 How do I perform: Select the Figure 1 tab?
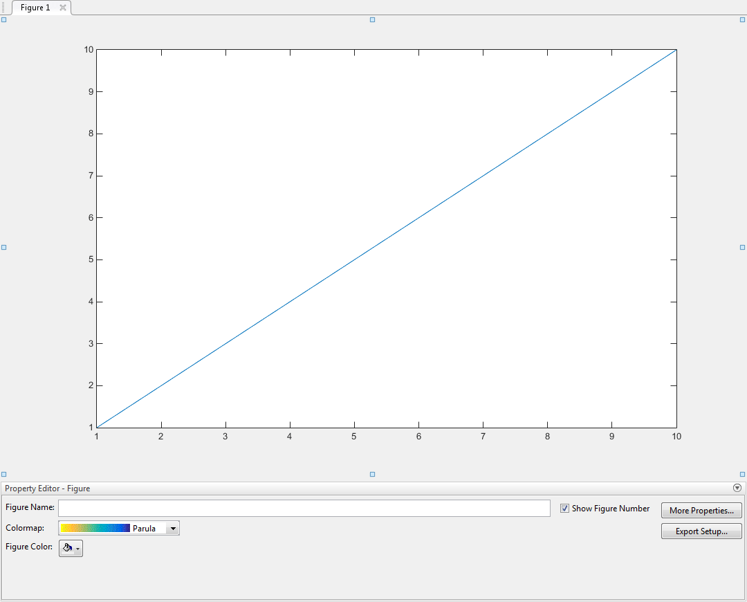point(35,8)
